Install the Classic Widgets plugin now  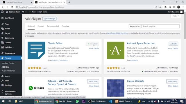coord(172,81)
